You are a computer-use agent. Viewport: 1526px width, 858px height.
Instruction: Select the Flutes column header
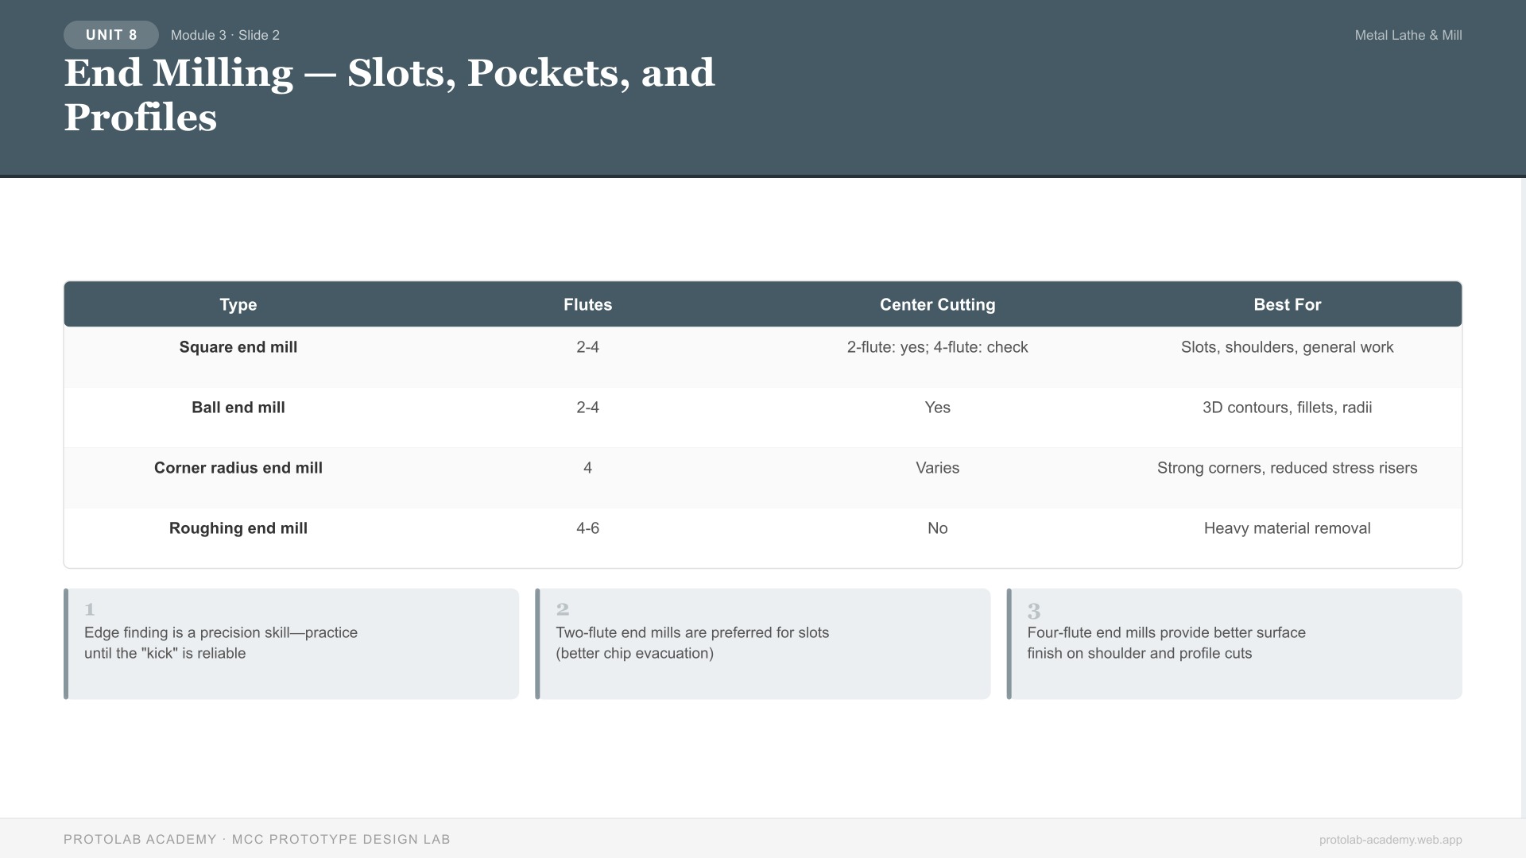pos(587,304)
